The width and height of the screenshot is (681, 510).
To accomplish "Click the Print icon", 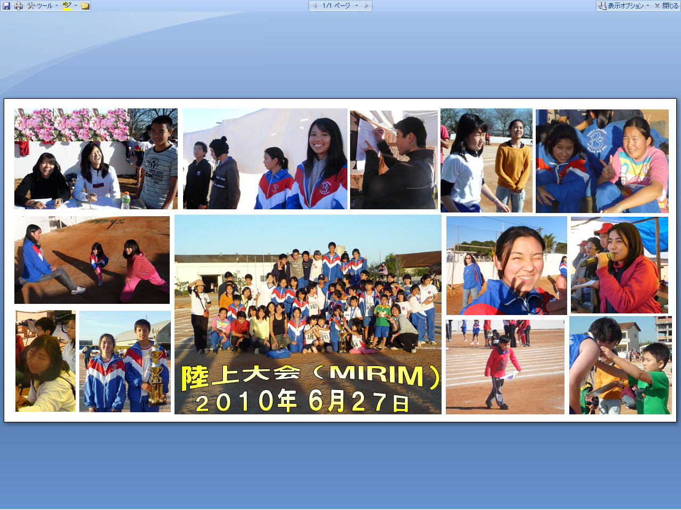I will pyautogui.click(x=19, y=6).
